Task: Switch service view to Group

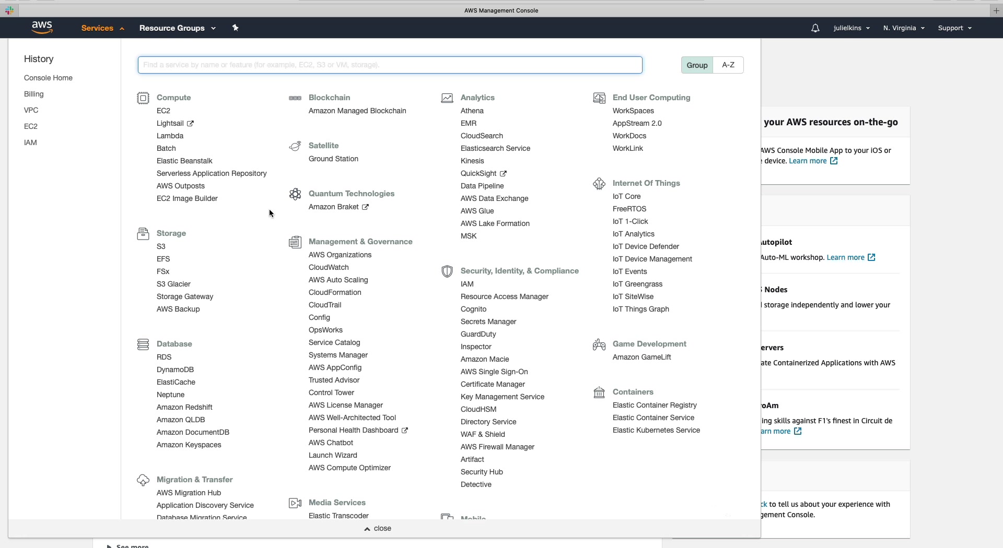Action: coord(697,65)
